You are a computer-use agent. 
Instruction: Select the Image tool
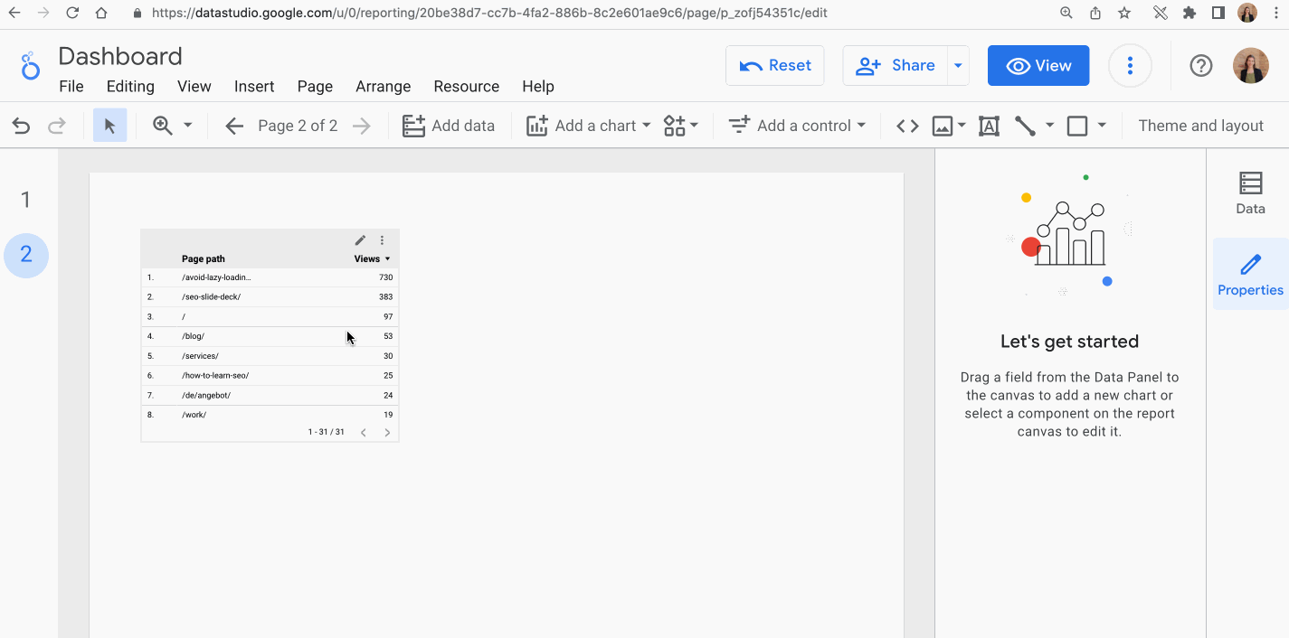(x=941, y=126)
